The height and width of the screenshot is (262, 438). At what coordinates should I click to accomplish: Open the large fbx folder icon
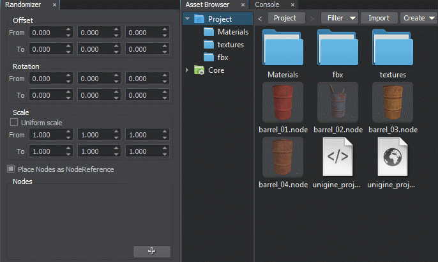(x=338, y=49)
